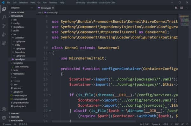The image size is (191, 126).
Task: Click the feedback icon in status bar
Action: click(x=182, y=124)
